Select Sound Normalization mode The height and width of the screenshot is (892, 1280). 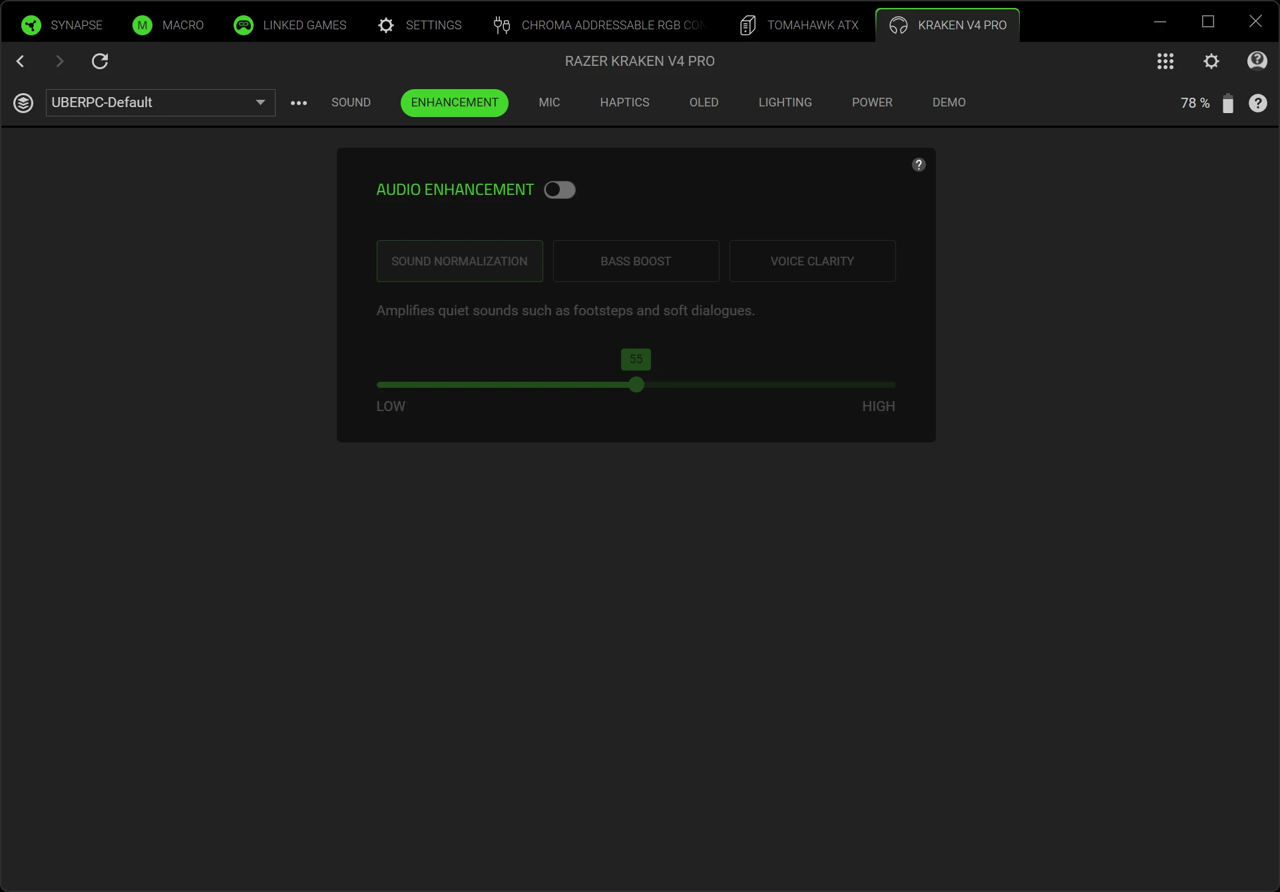460,261
